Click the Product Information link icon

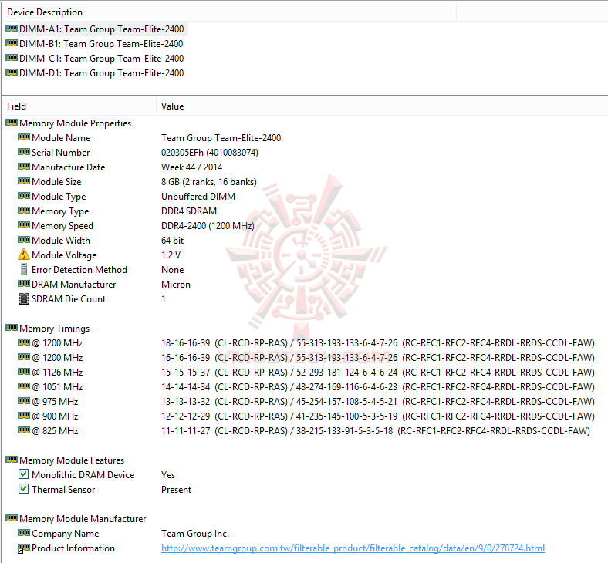(24, 548)
